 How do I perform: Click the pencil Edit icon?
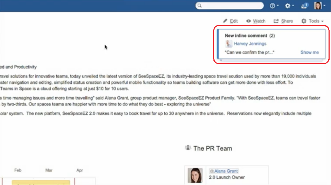(225, 21)
